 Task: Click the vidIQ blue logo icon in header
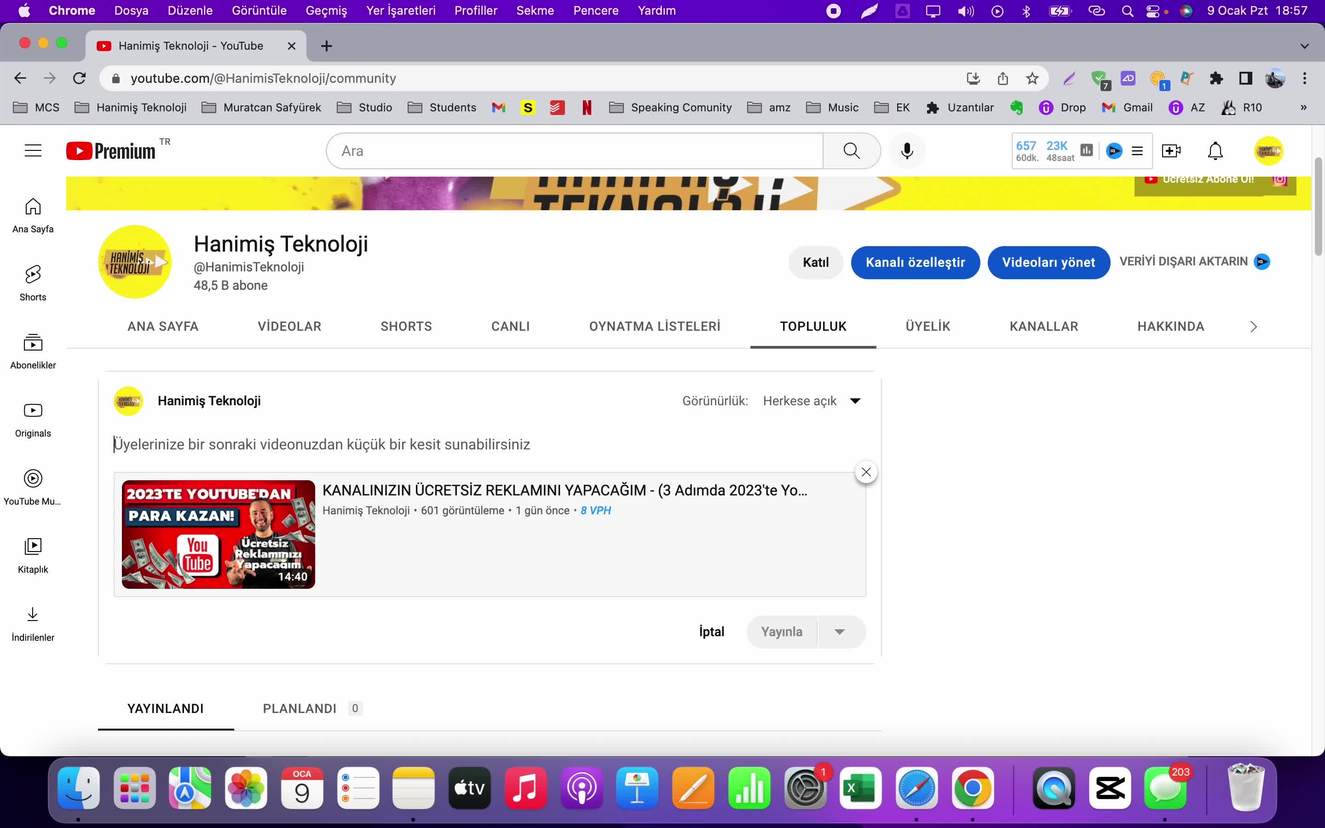[1114, 150]
